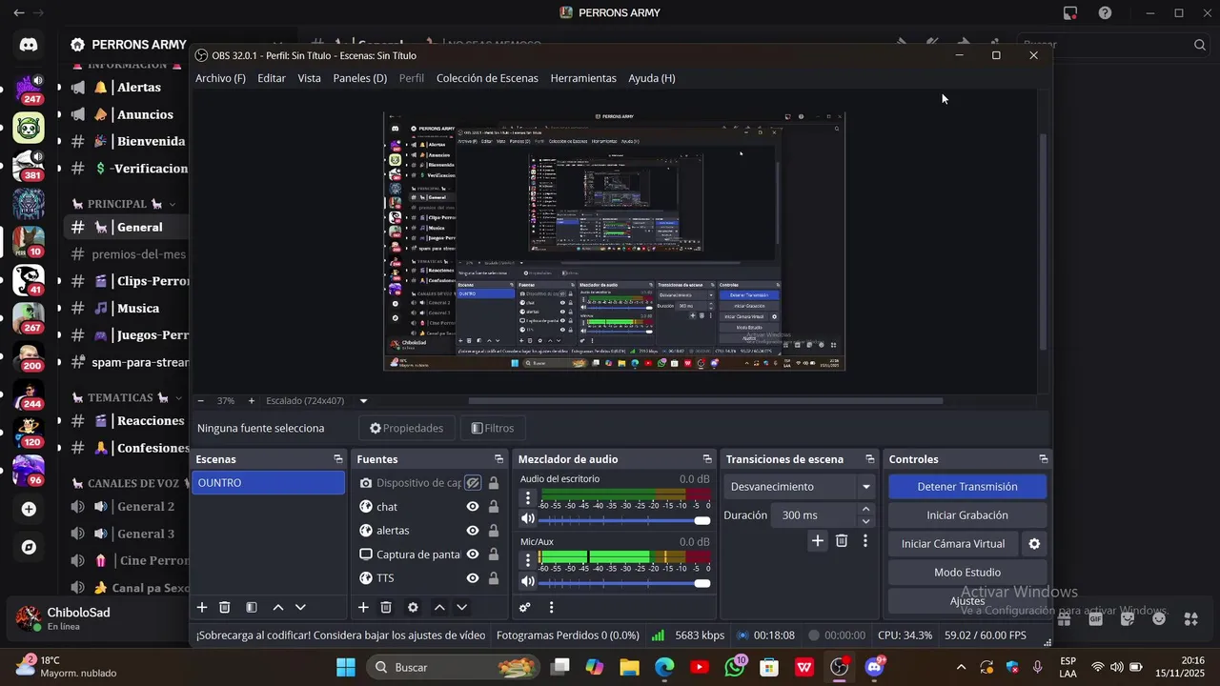Remove the selected source with trash icon

[x=386, y=608]
